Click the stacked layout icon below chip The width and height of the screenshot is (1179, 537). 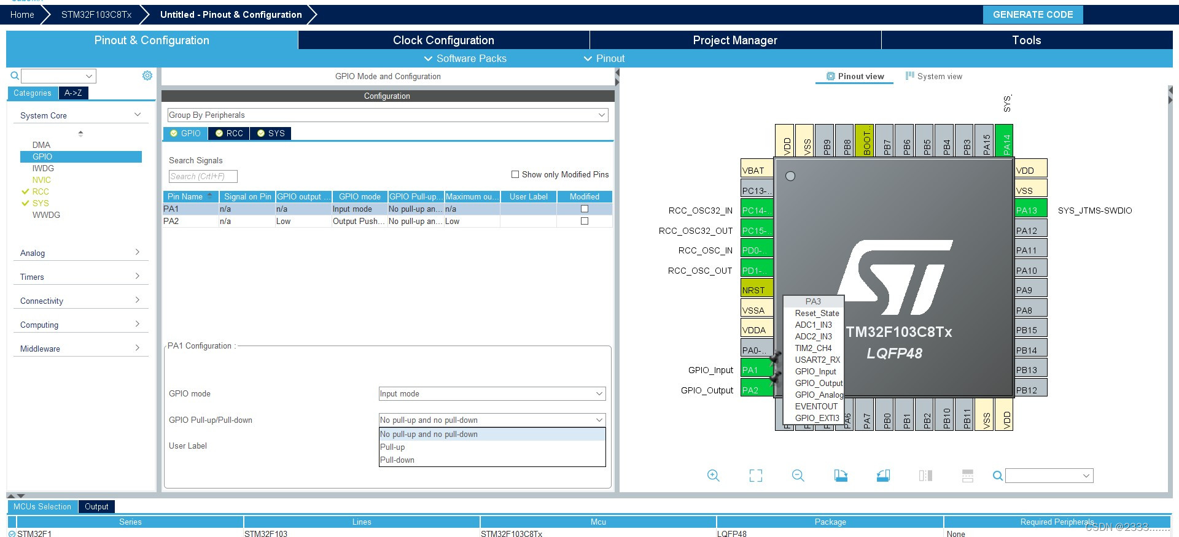968,476
